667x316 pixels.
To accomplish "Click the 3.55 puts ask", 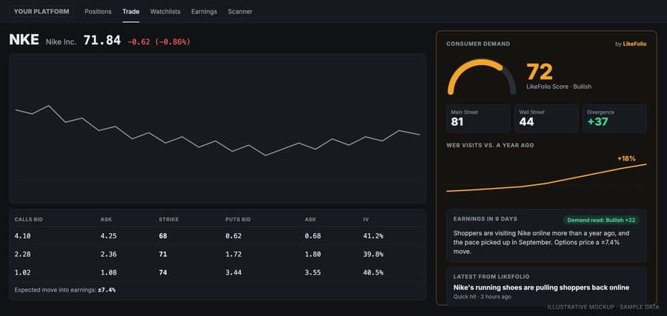I will click(x=313, y=272).
